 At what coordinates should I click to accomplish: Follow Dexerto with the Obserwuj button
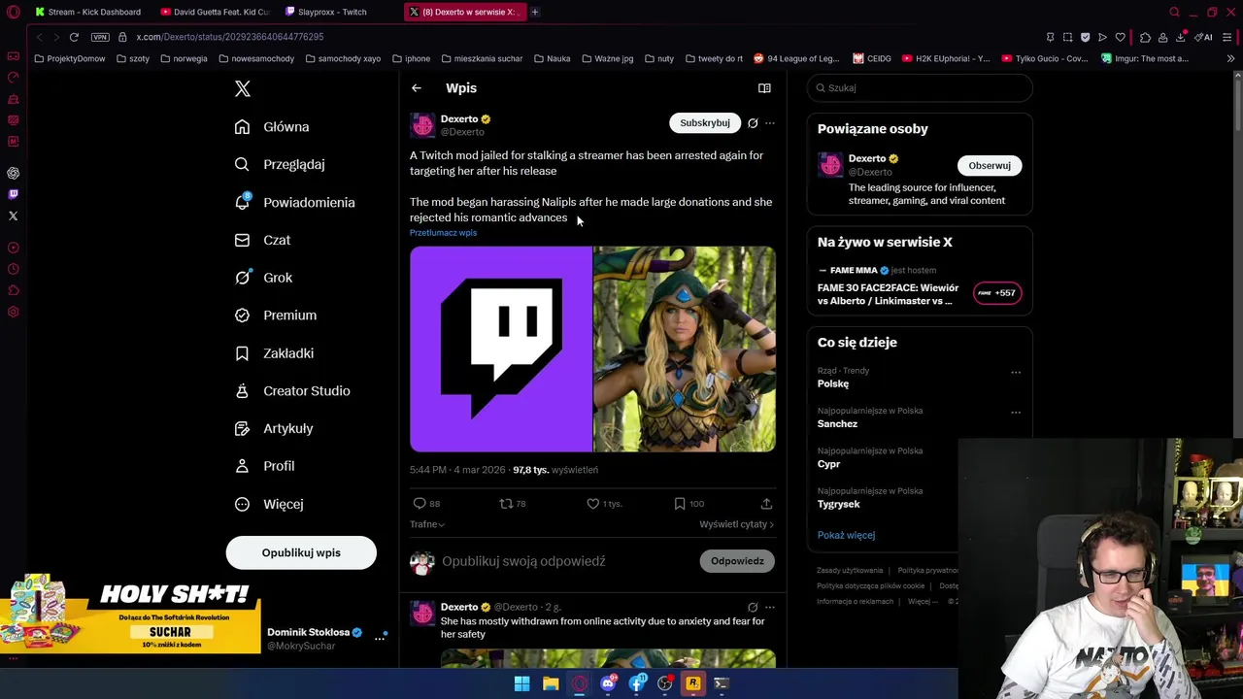(x=989, y=165)
